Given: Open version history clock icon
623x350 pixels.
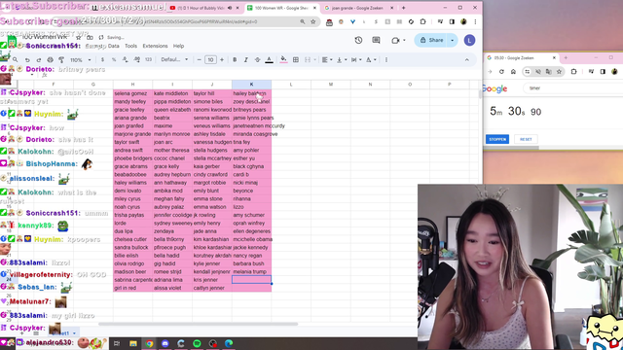Looking at the screenshot, I should [358, 40].
